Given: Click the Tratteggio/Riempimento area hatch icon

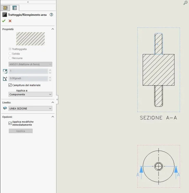Looking at the screenshot, I should tap(4, 15).
